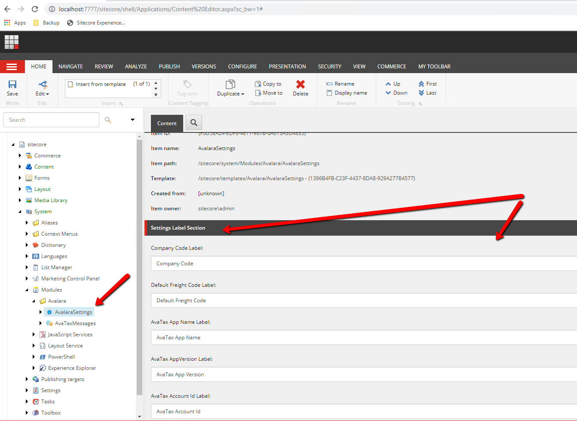
Task: Switch to the PUBLISH ribbon tab
Action: pyautogui.click(x=169, y=67)
